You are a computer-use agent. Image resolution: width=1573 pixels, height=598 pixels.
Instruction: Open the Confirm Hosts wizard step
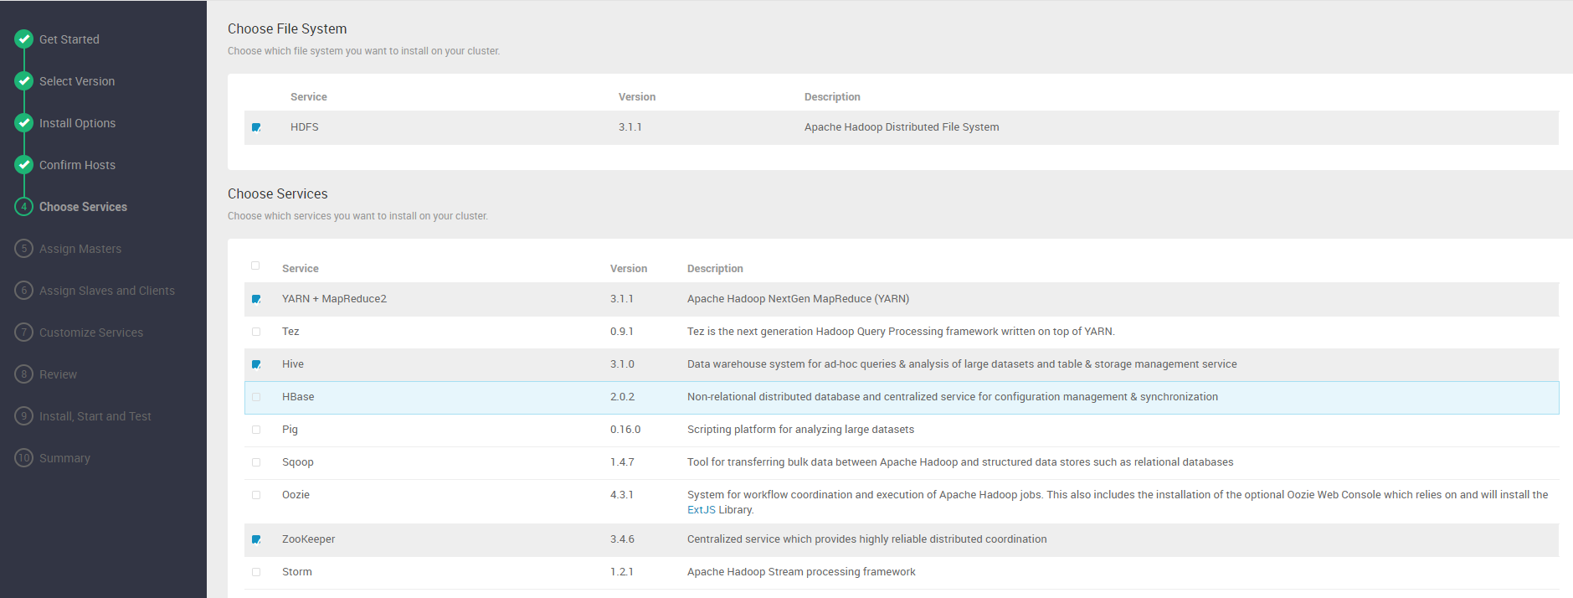(78, 165)
